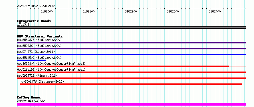Screen dimensions: 254x107
Task: Click the 5182400 ruler tick label
Action: point(215,11)
